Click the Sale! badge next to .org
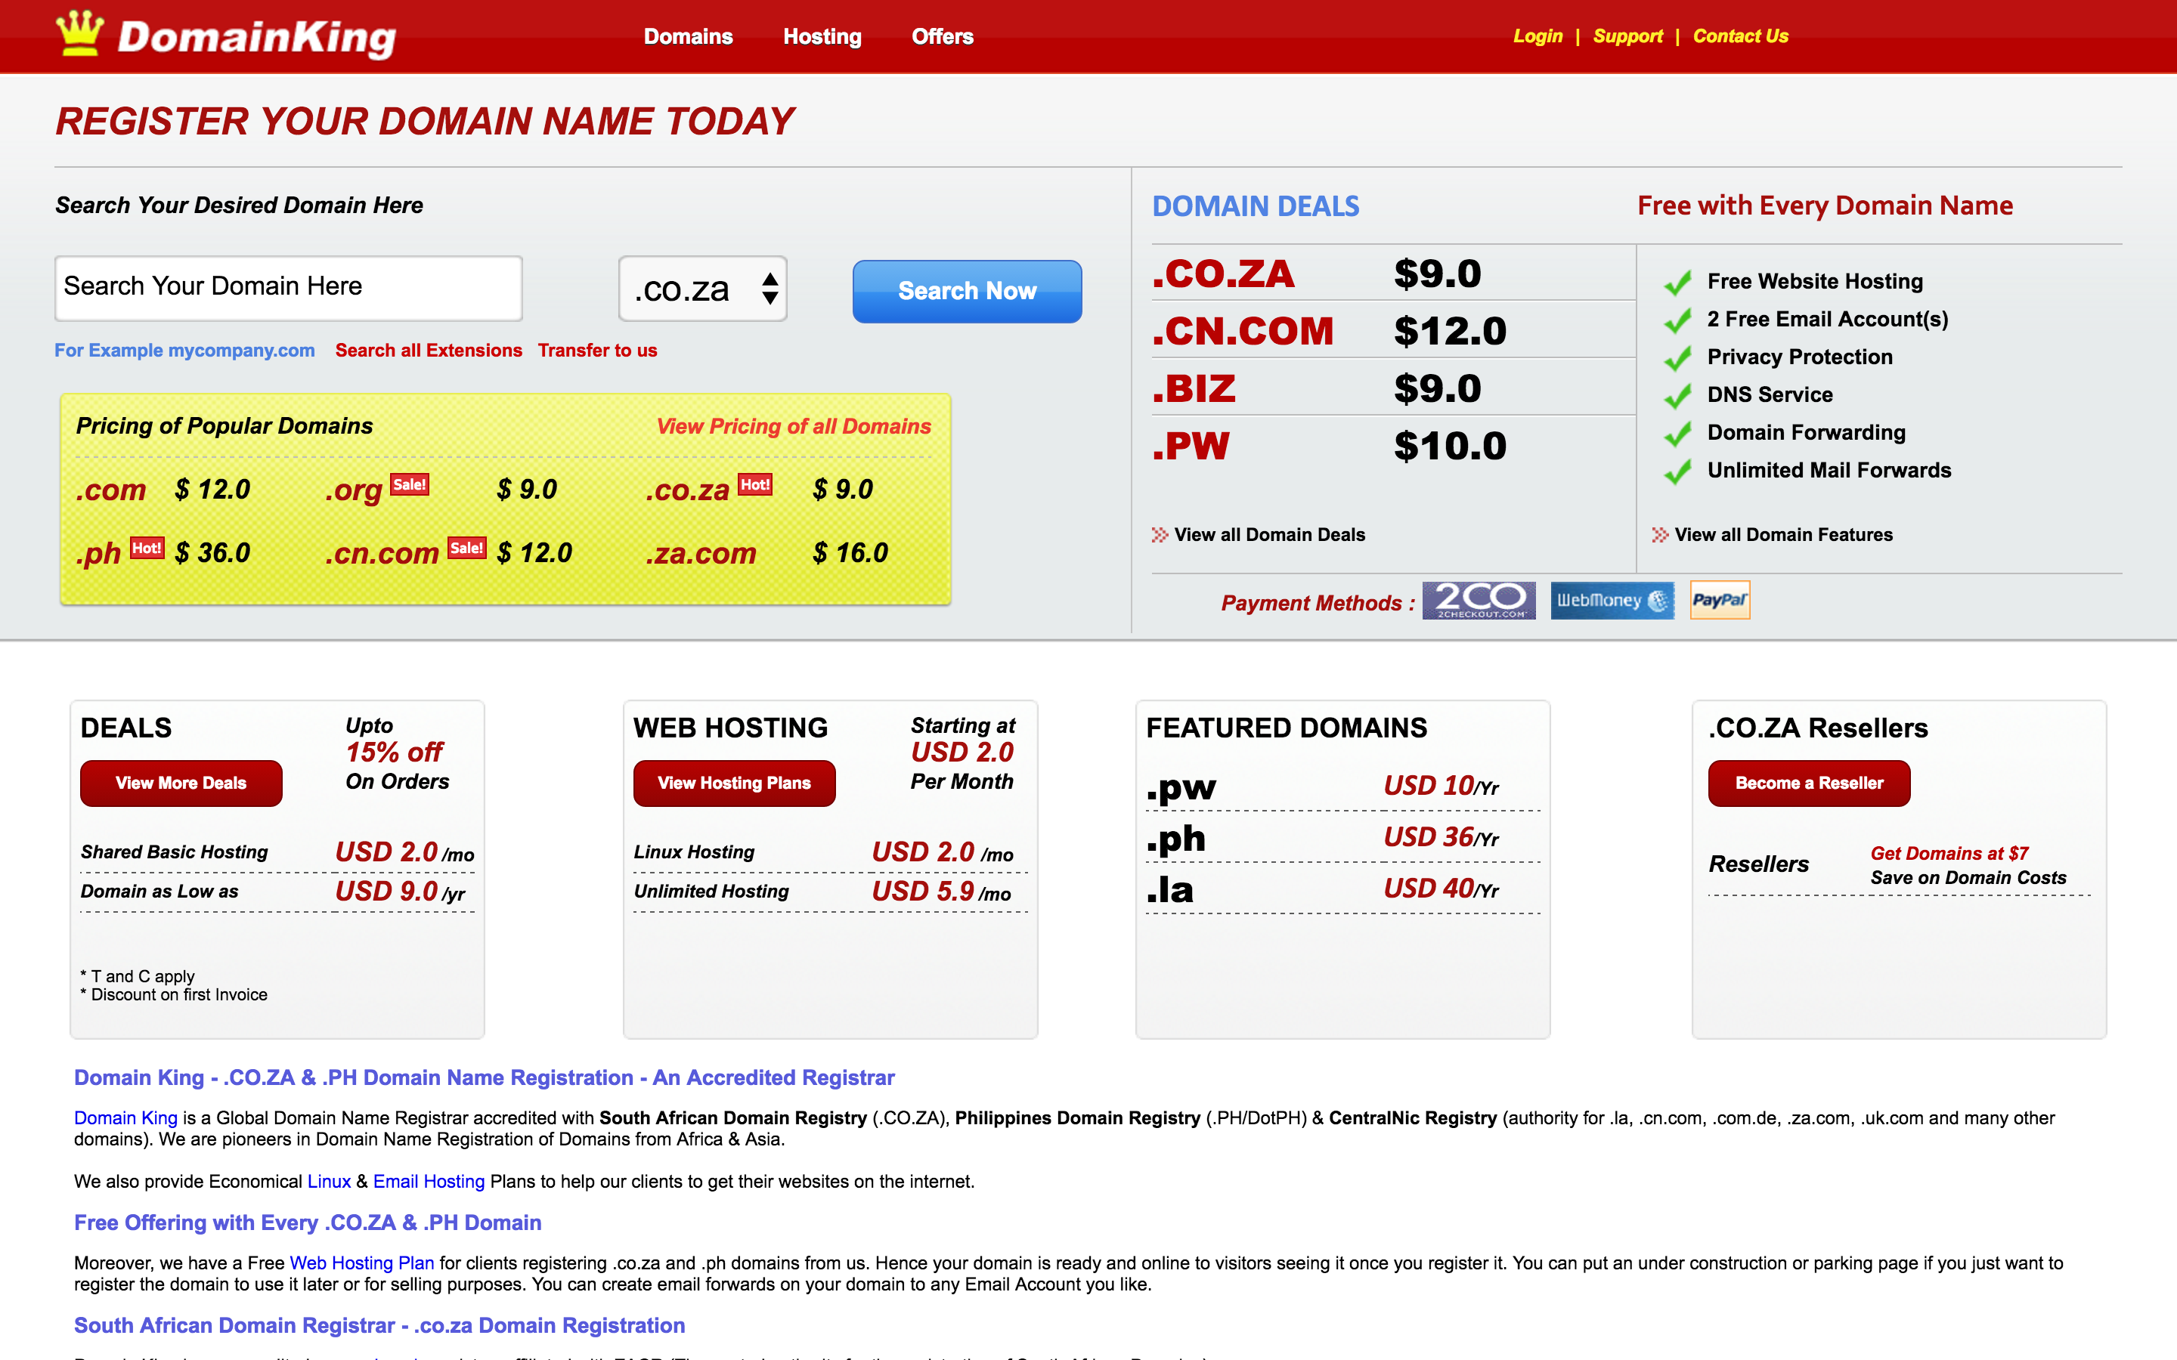The width and height of the screenshot is (2177, 1360). (409, 484)
